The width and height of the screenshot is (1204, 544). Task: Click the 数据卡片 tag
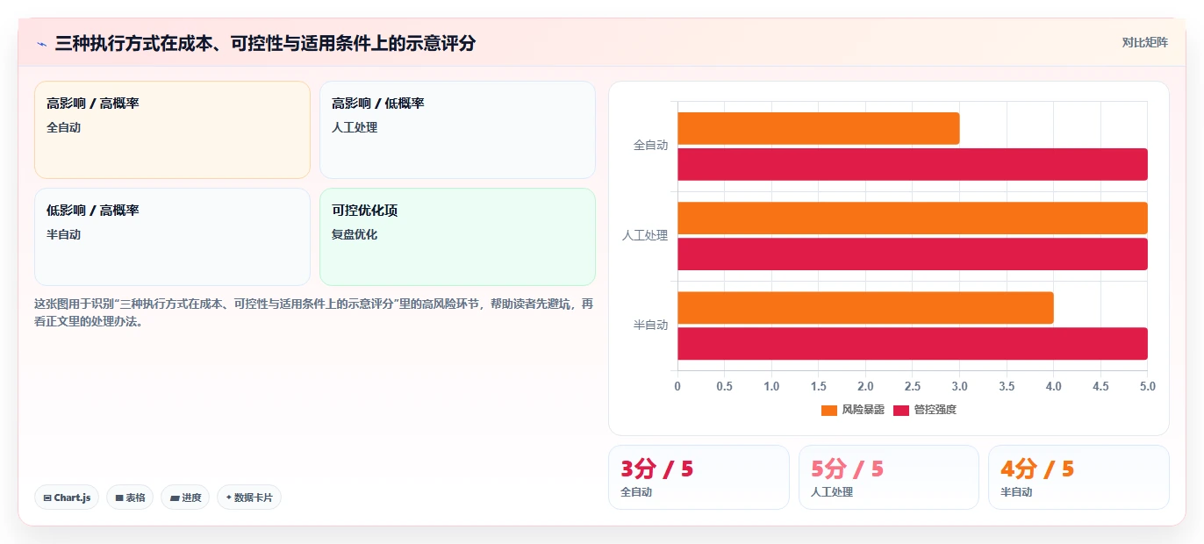(x=249, y=497)
